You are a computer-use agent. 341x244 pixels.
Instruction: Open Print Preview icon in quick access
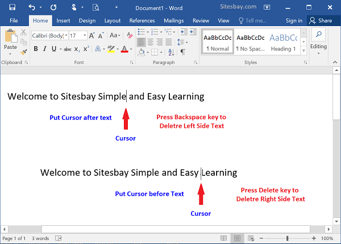point(95,7)
